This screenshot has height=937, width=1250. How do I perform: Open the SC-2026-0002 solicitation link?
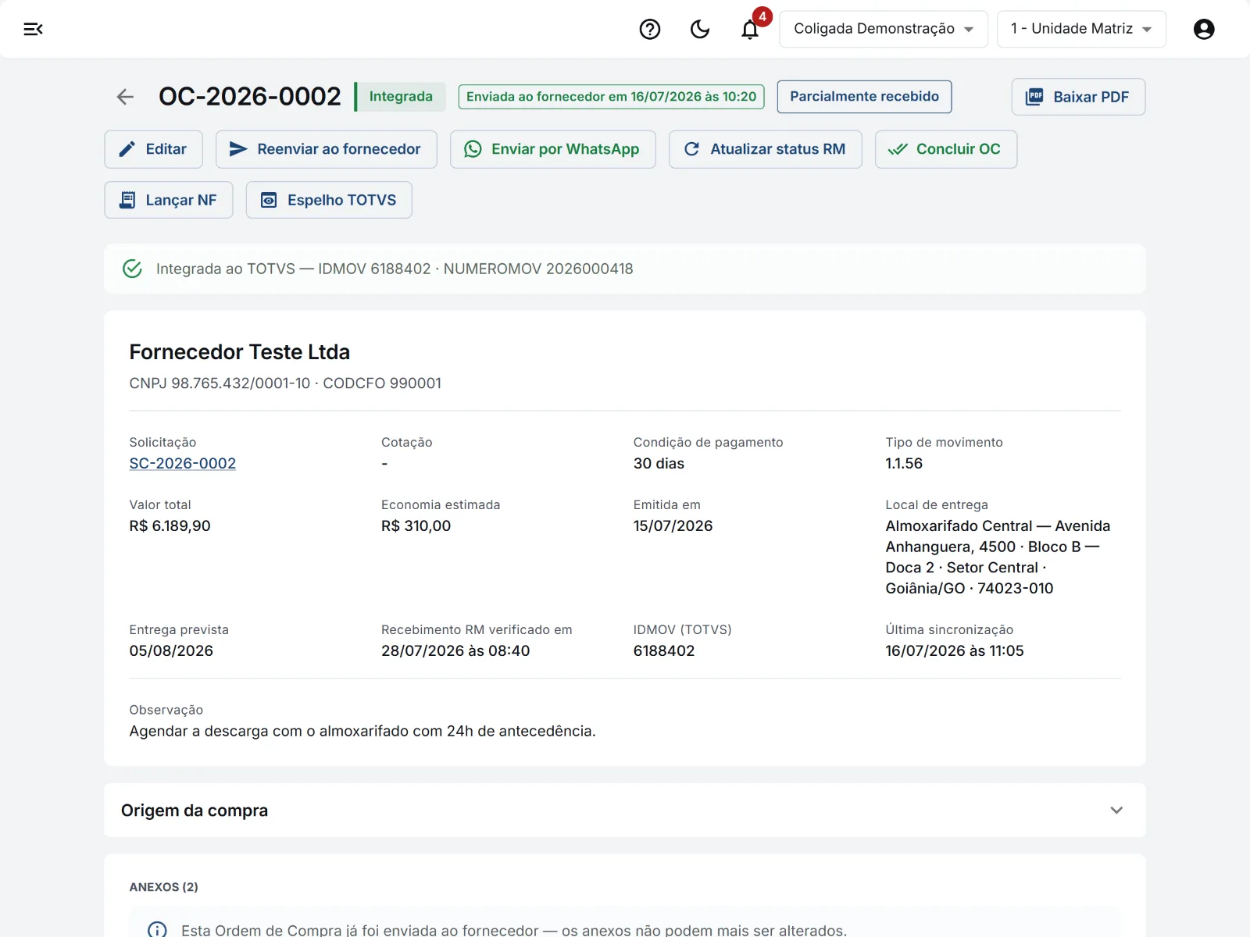pos(183,463)
